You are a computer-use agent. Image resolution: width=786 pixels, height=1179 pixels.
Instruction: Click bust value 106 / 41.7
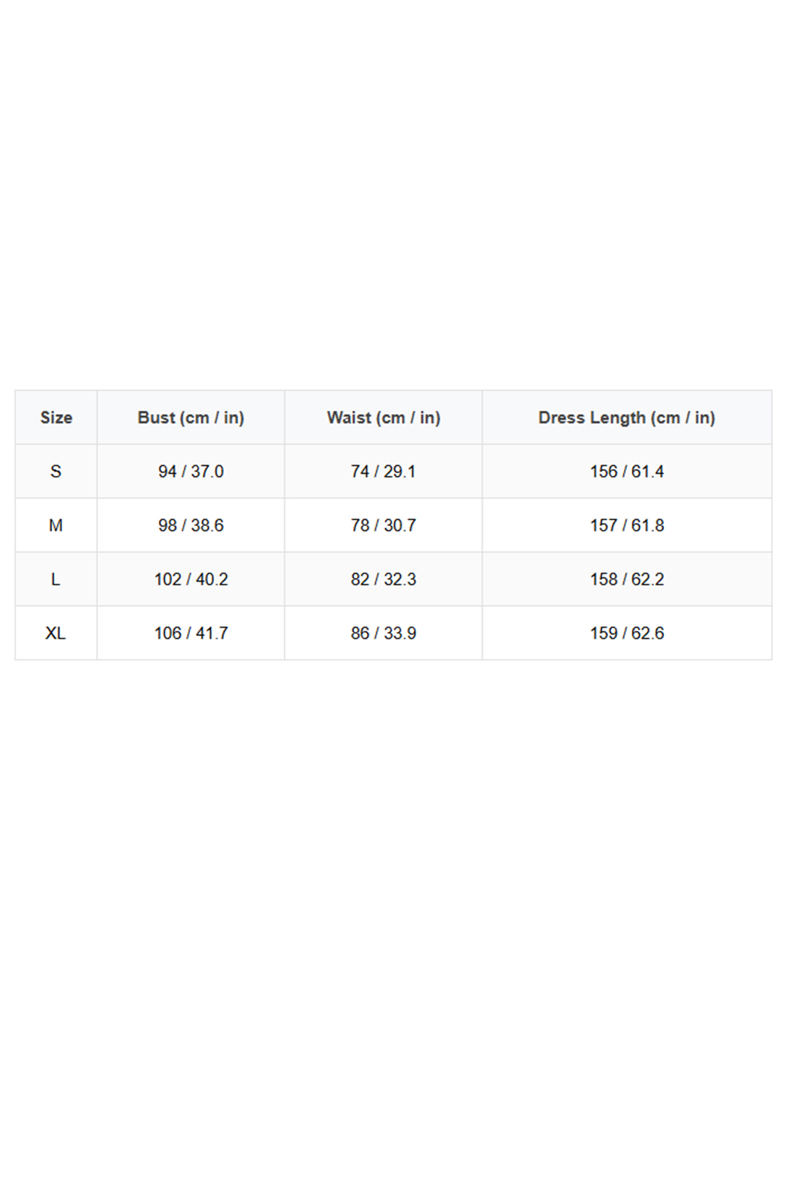click(x=191, y=634)
